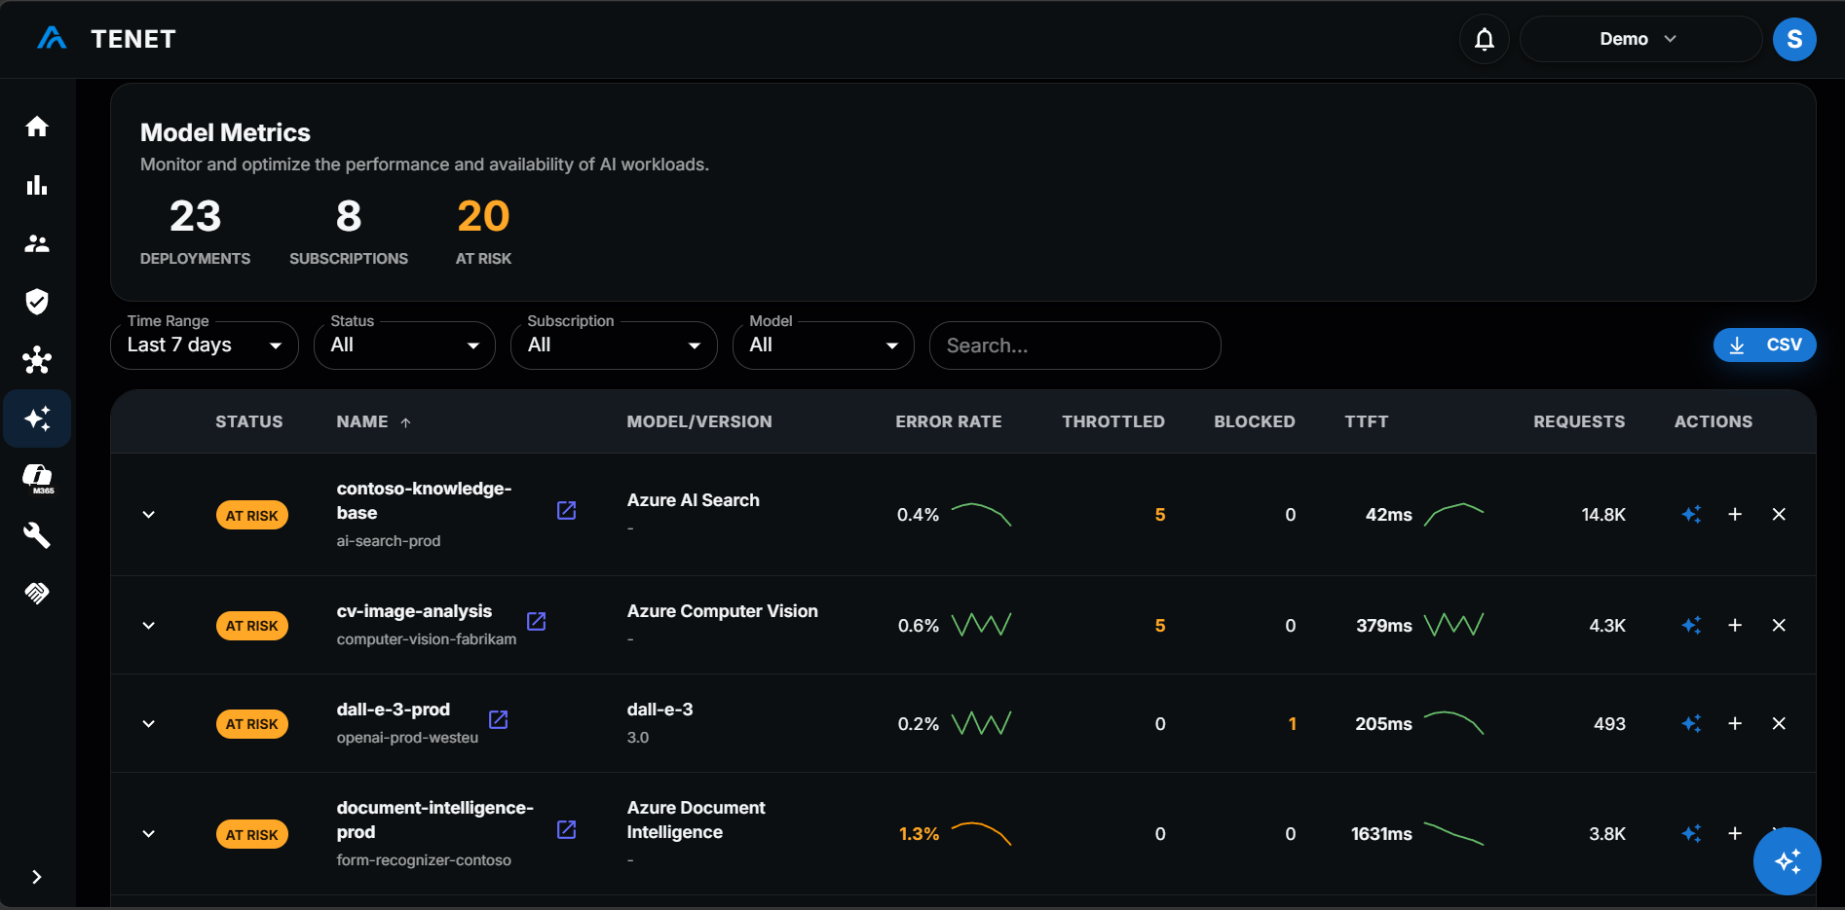Click AI sparkle action for contoso-knowledge-base

pyautogui.click(x=1691, y=514)
